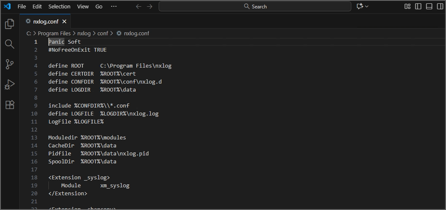Open the Selection menu
The height and width of the screenshot is (210, 446).
pyautogui.click(x=59, y=6)
